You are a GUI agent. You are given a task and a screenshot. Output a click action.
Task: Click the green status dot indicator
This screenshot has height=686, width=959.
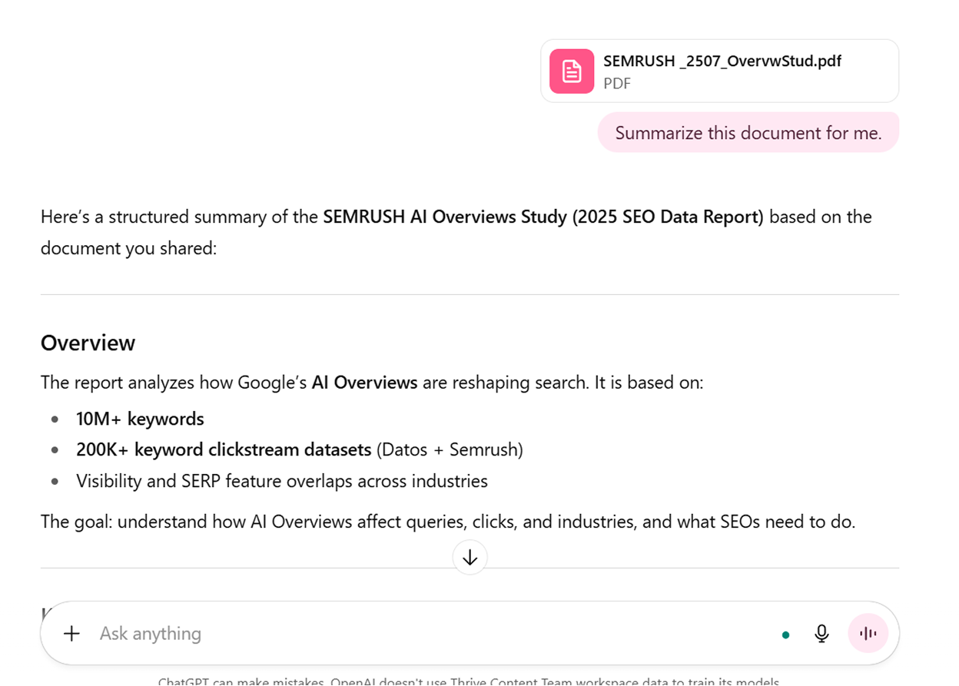click(785, 635)
